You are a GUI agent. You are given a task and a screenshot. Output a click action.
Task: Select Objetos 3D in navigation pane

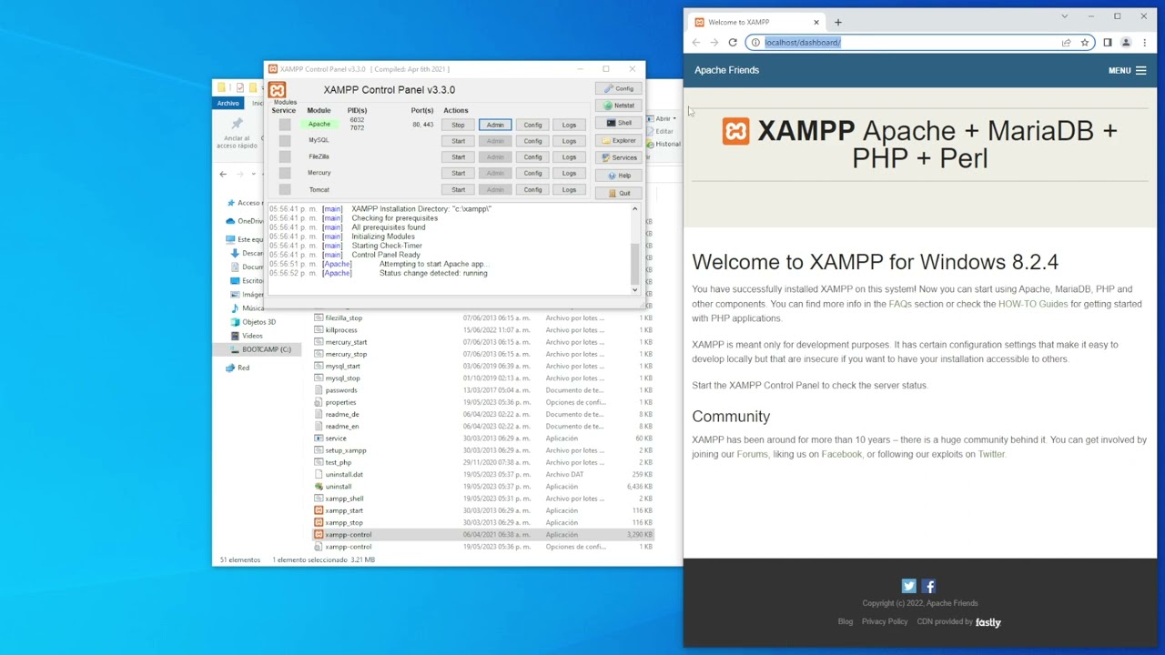[258, 322]
